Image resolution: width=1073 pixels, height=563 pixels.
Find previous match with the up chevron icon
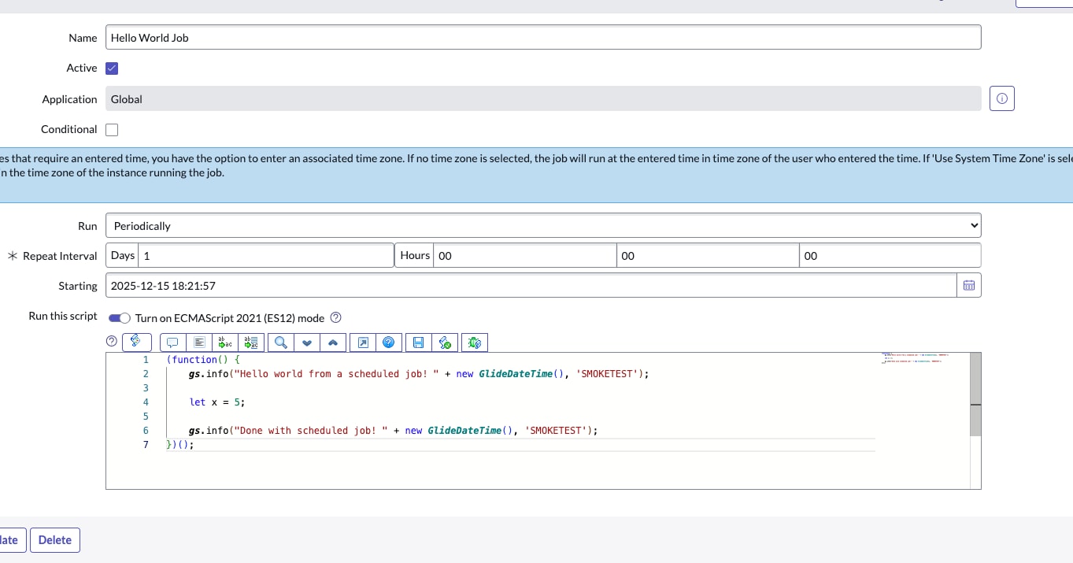point(331,342)
